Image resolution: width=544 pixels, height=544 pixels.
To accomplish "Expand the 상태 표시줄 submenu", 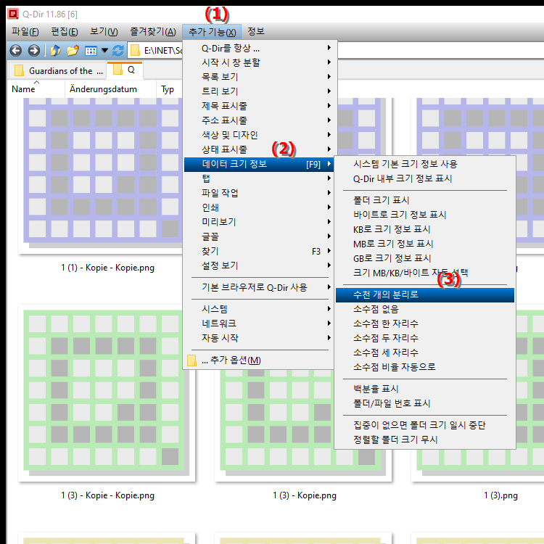I will tap(258, 149).
